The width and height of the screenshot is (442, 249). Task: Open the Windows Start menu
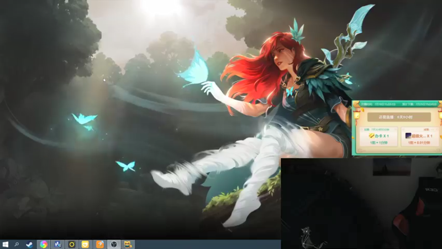(x=6, y=245)
